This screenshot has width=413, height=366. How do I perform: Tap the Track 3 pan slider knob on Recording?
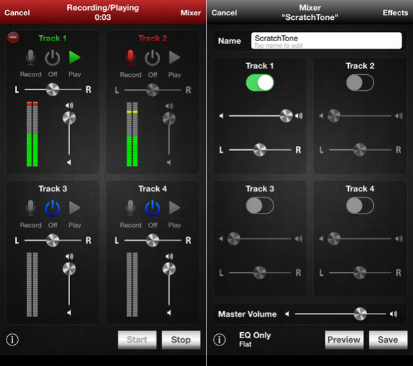click(x=53, y=240)
